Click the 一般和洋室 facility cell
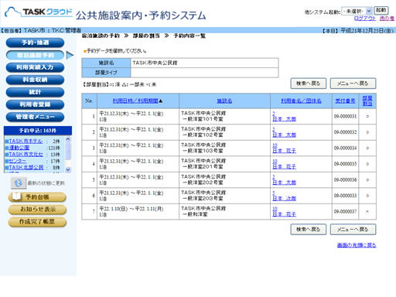 point(224,212)
